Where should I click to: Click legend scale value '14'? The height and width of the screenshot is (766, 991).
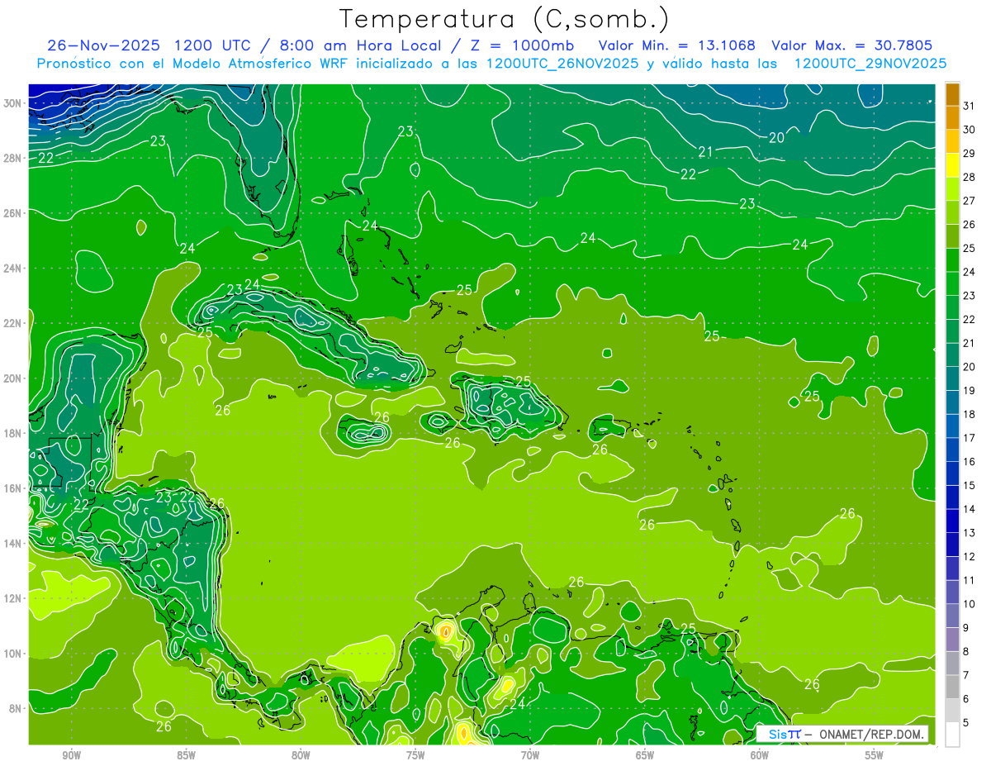click(x=970, y=509)
